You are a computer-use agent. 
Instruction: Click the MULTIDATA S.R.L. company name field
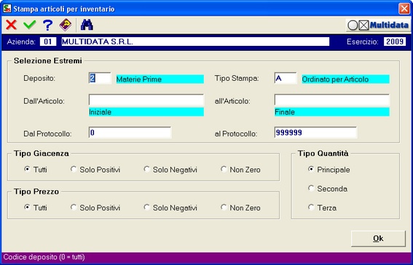click(x=195, y=41)
